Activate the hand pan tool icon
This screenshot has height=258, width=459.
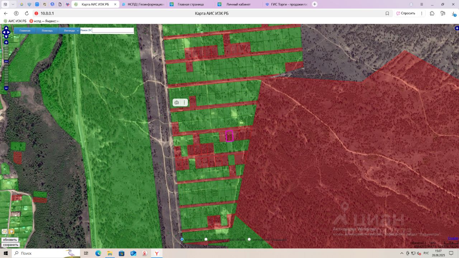coord(11,231)
